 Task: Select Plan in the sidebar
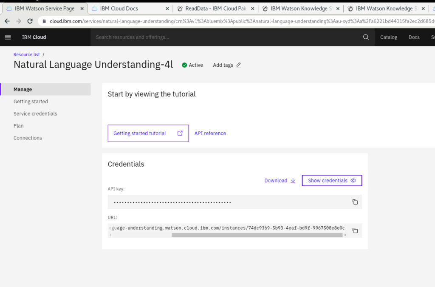point(19,126)
